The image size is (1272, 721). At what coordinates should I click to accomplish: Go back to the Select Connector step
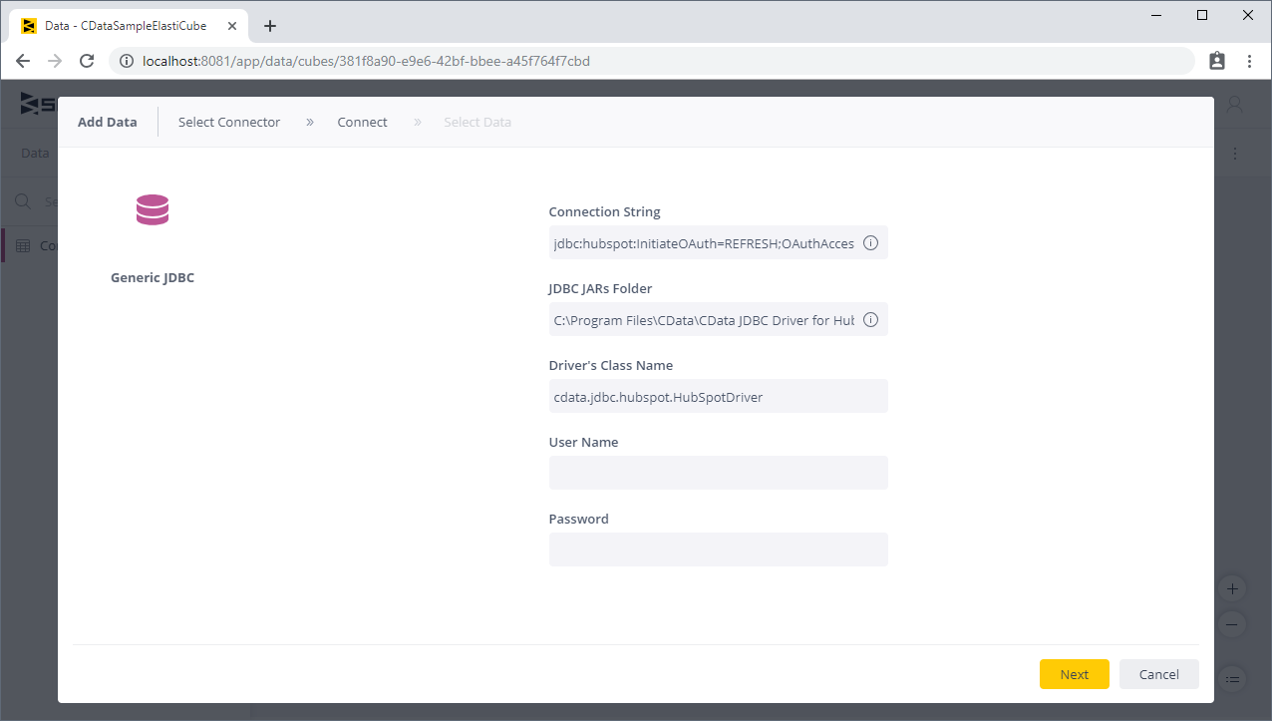pyautogui.click(x=228, y=122)
